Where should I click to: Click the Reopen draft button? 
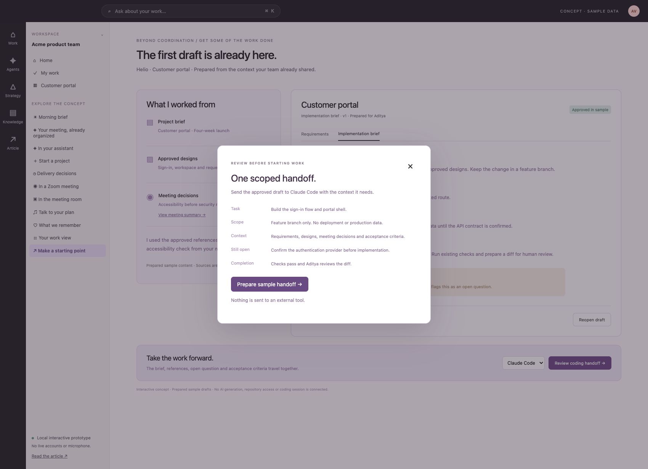[592, 320]
